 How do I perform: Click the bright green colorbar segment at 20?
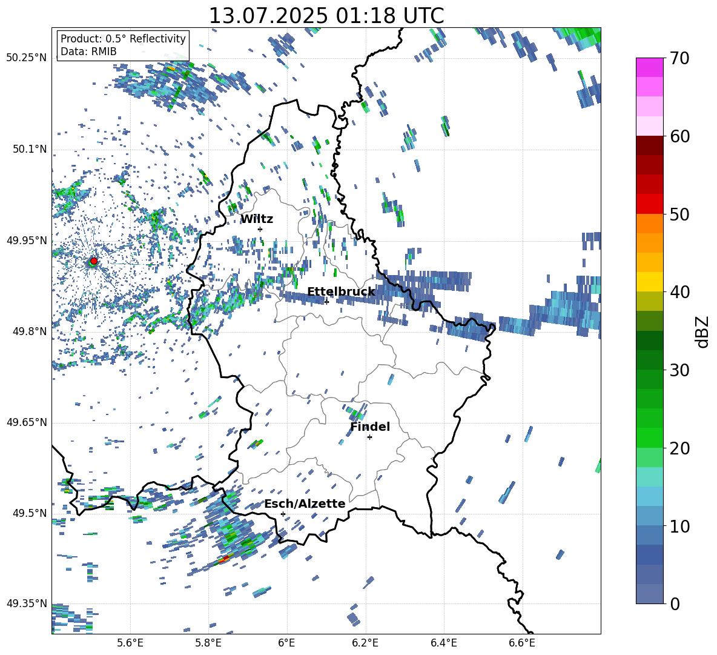pyautogui.click(x=649, y=437)
